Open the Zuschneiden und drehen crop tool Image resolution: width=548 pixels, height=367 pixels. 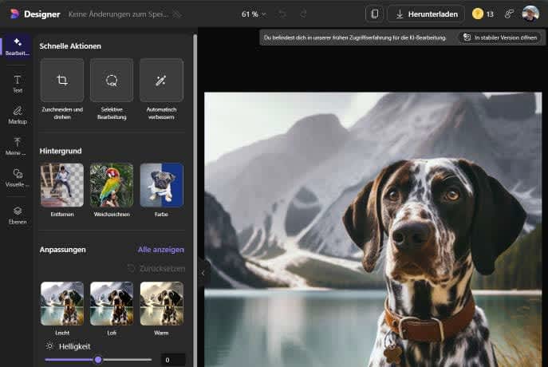(61, 81)
